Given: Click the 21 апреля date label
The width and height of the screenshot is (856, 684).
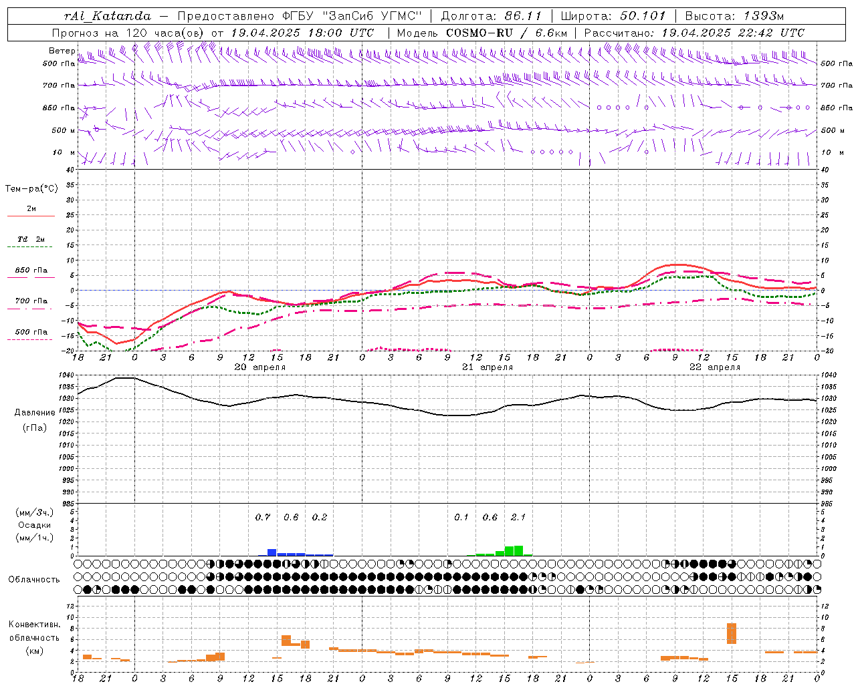Looking at the screenshot, I should (x=488, y=367).
